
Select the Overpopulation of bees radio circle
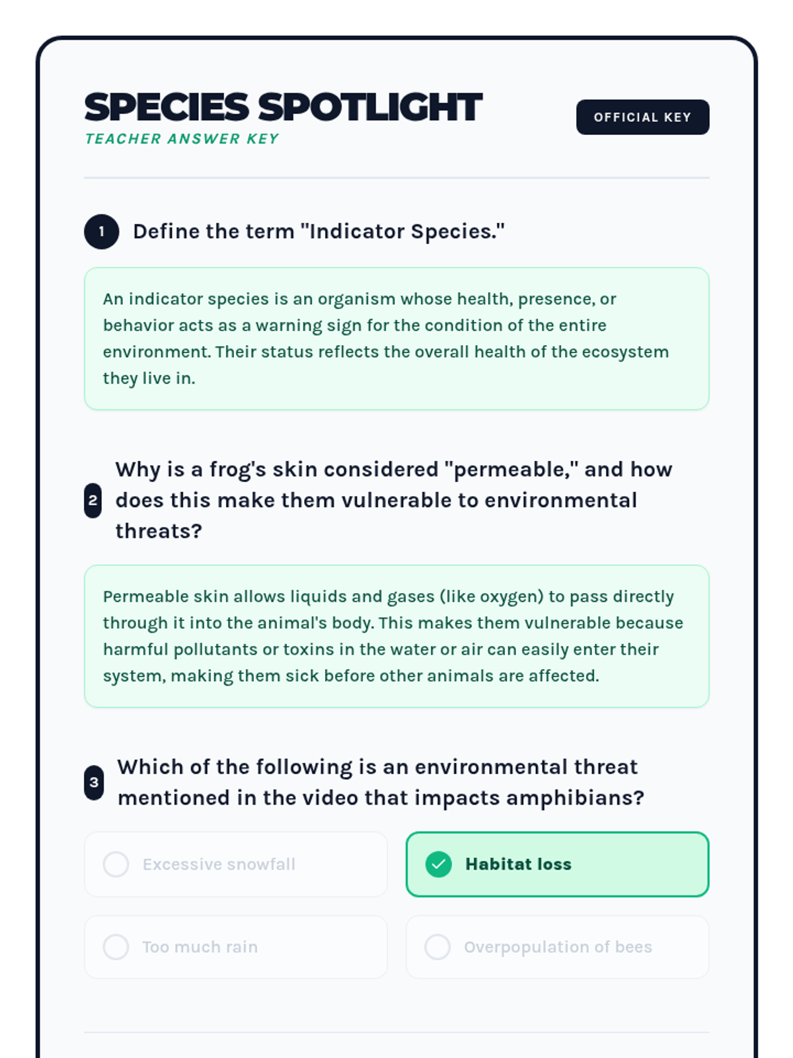(x=437, y=947)
